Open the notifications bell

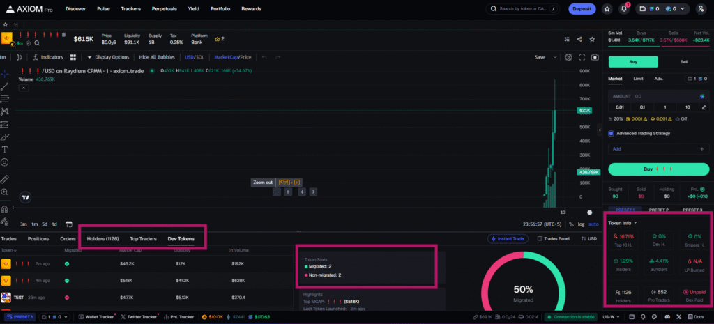pyautogui.click(x=623, y=9)
